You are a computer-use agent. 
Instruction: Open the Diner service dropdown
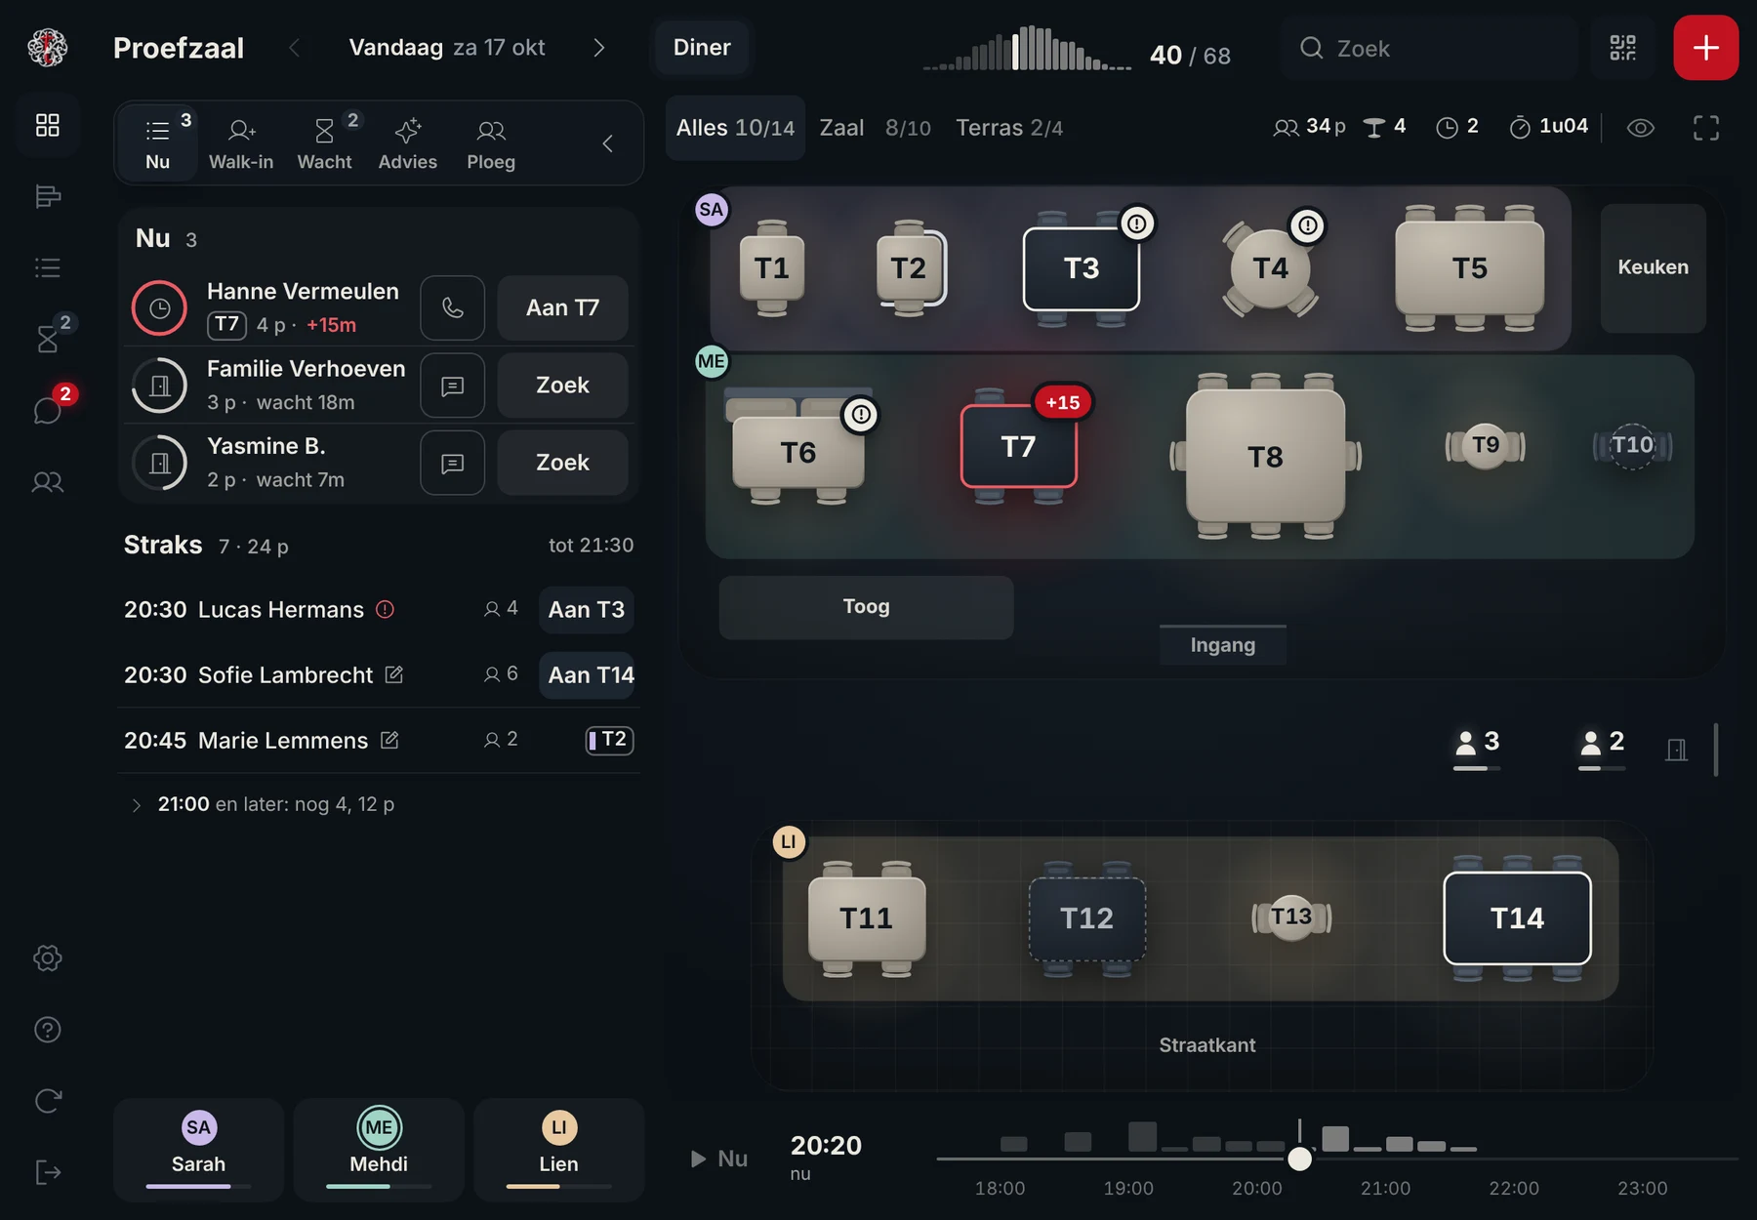pyautogui.click(x=701, y=48)
